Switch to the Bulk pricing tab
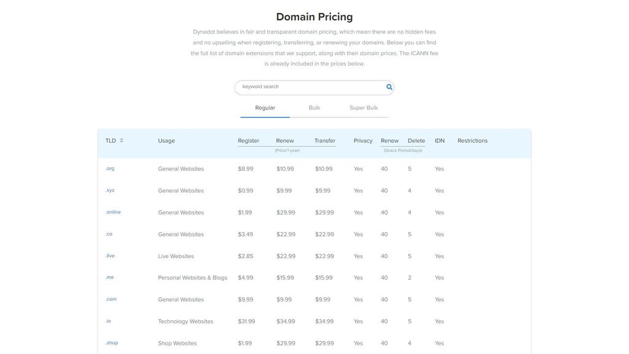The width and height of the screenshot is (629, 354). [x=310, y=106]
